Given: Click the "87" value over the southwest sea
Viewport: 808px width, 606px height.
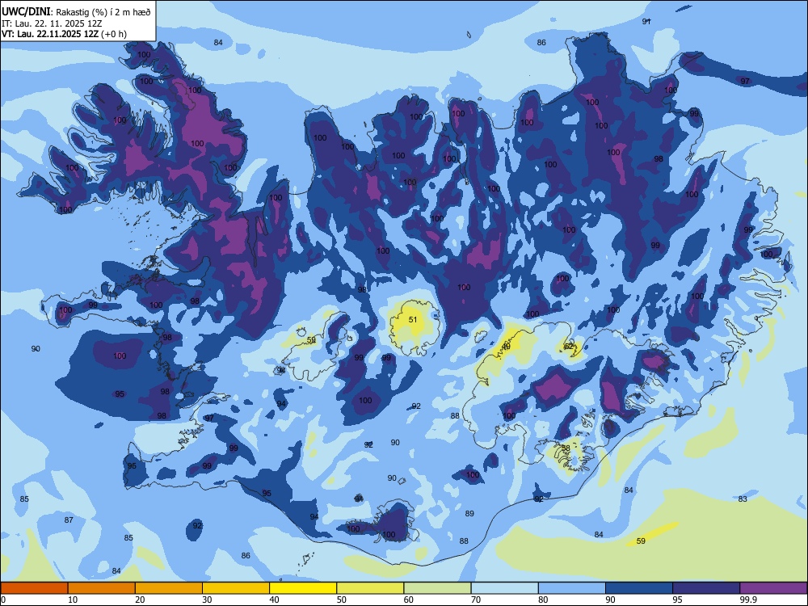Looking at the screenshot, I should tap(69, 520).
